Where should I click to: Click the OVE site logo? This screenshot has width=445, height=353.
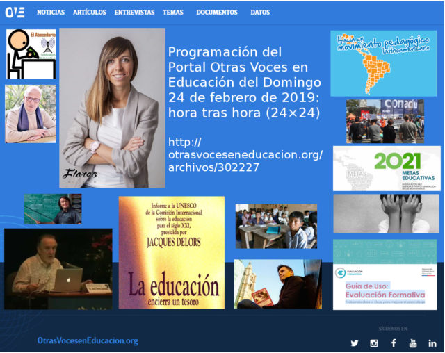tap(15, 13)
